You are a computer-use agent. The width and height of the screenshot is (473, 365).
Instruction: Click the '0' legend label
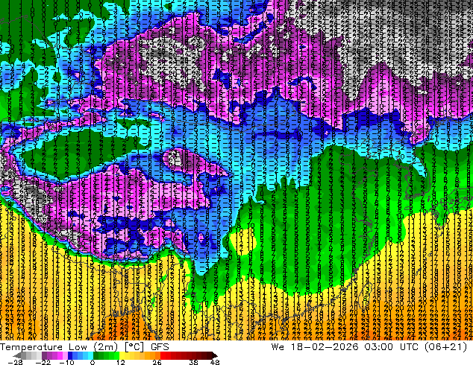[x=93, y=362]
